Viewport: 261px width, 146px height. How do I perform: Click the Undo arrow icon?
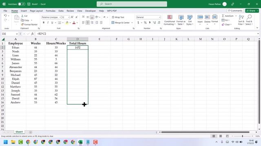point(5,16)
